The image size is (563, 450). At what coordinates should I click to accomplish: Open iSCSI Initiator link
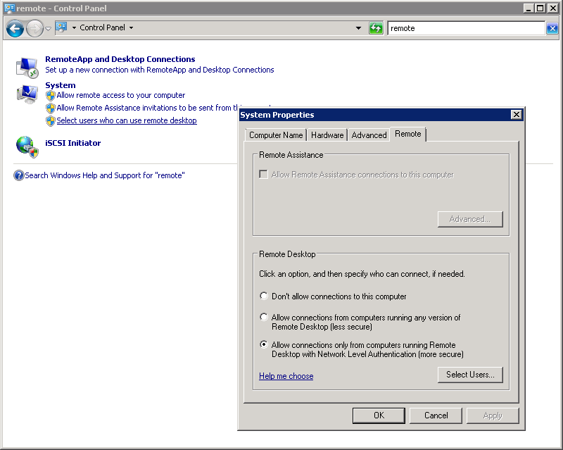click(x=73, y=143)
